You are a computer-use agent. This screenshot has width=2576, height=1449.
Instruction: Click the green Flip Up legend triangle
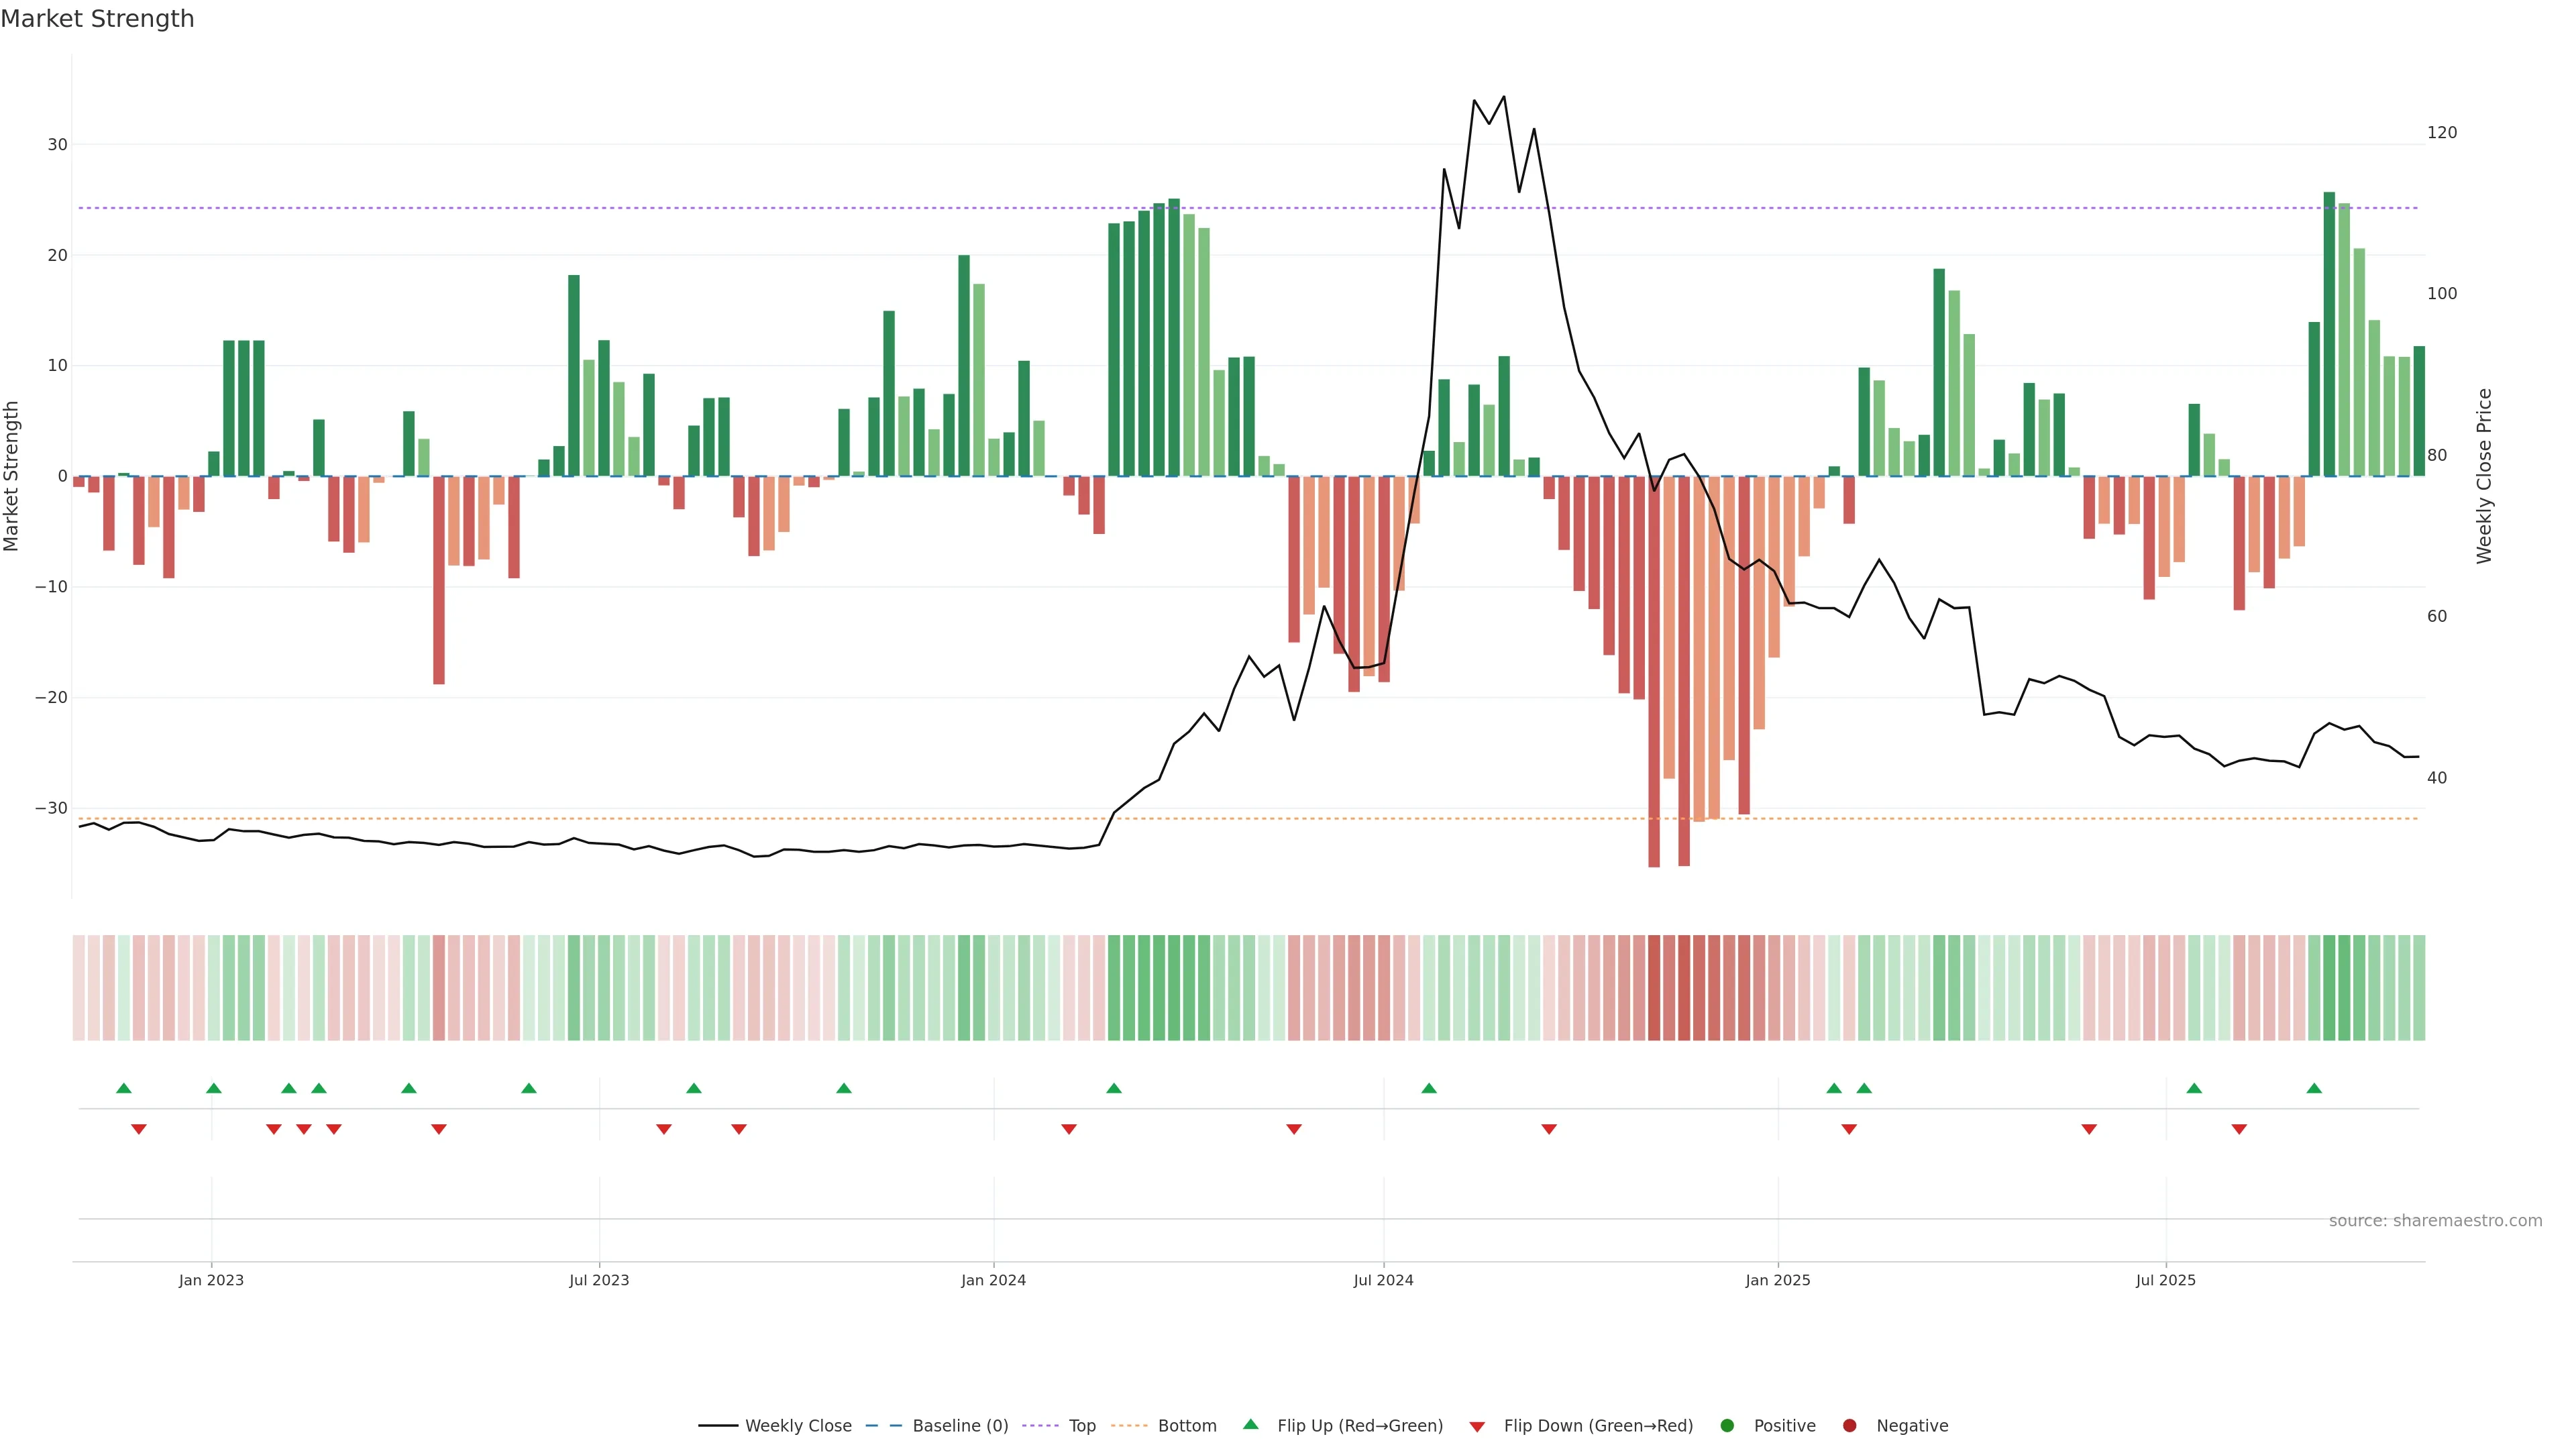(1250, 1425)
